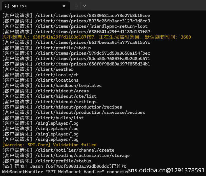Click the friendlypmc-return-loot prices line
The image size is (206, 176).
tap(75, 26)
